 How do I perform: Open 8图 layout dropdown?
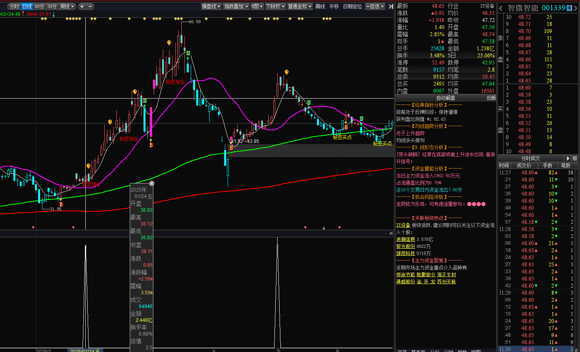coord(257,6)
